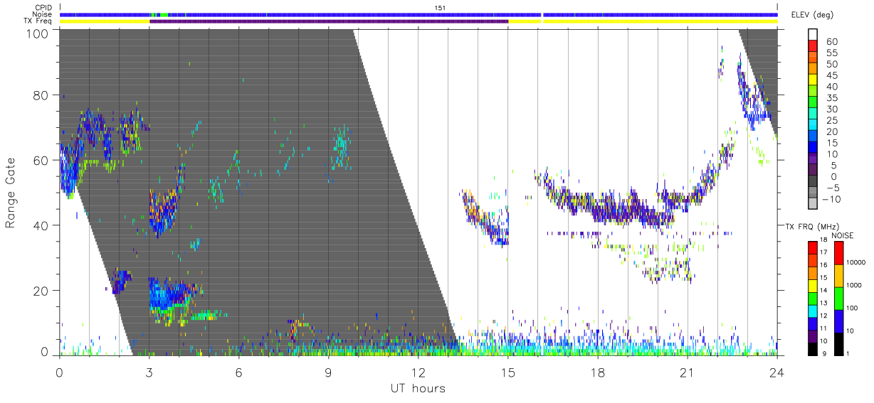The width and height of the screenshot is (874, 403).
Task: Click the '−5' label on ELEV colorbar
Action: 833,188
